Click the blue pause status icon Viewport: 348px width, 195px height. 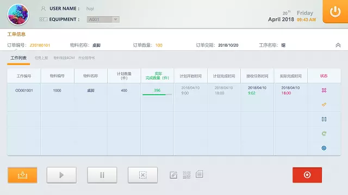pos(324,119)
